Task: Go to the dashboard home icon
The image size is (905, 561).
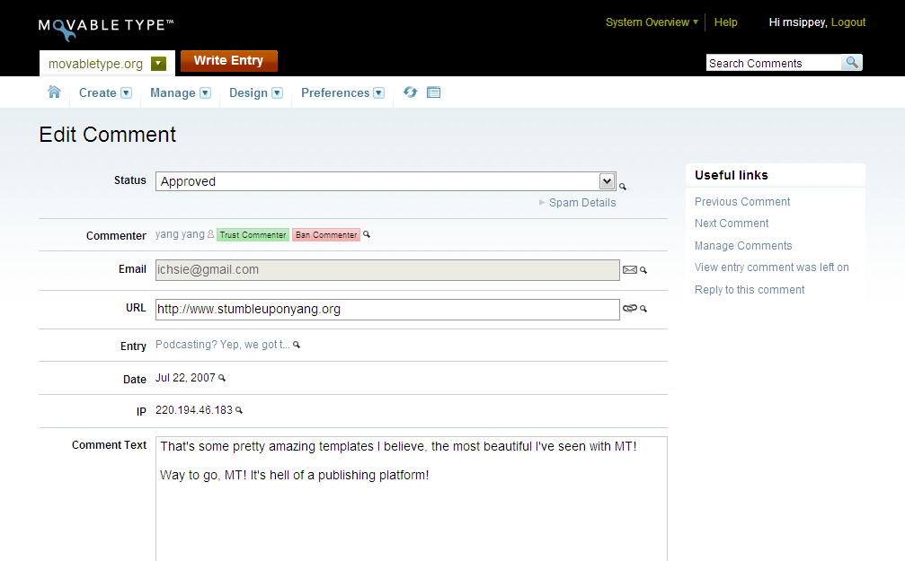Action: tap(54, 92)
